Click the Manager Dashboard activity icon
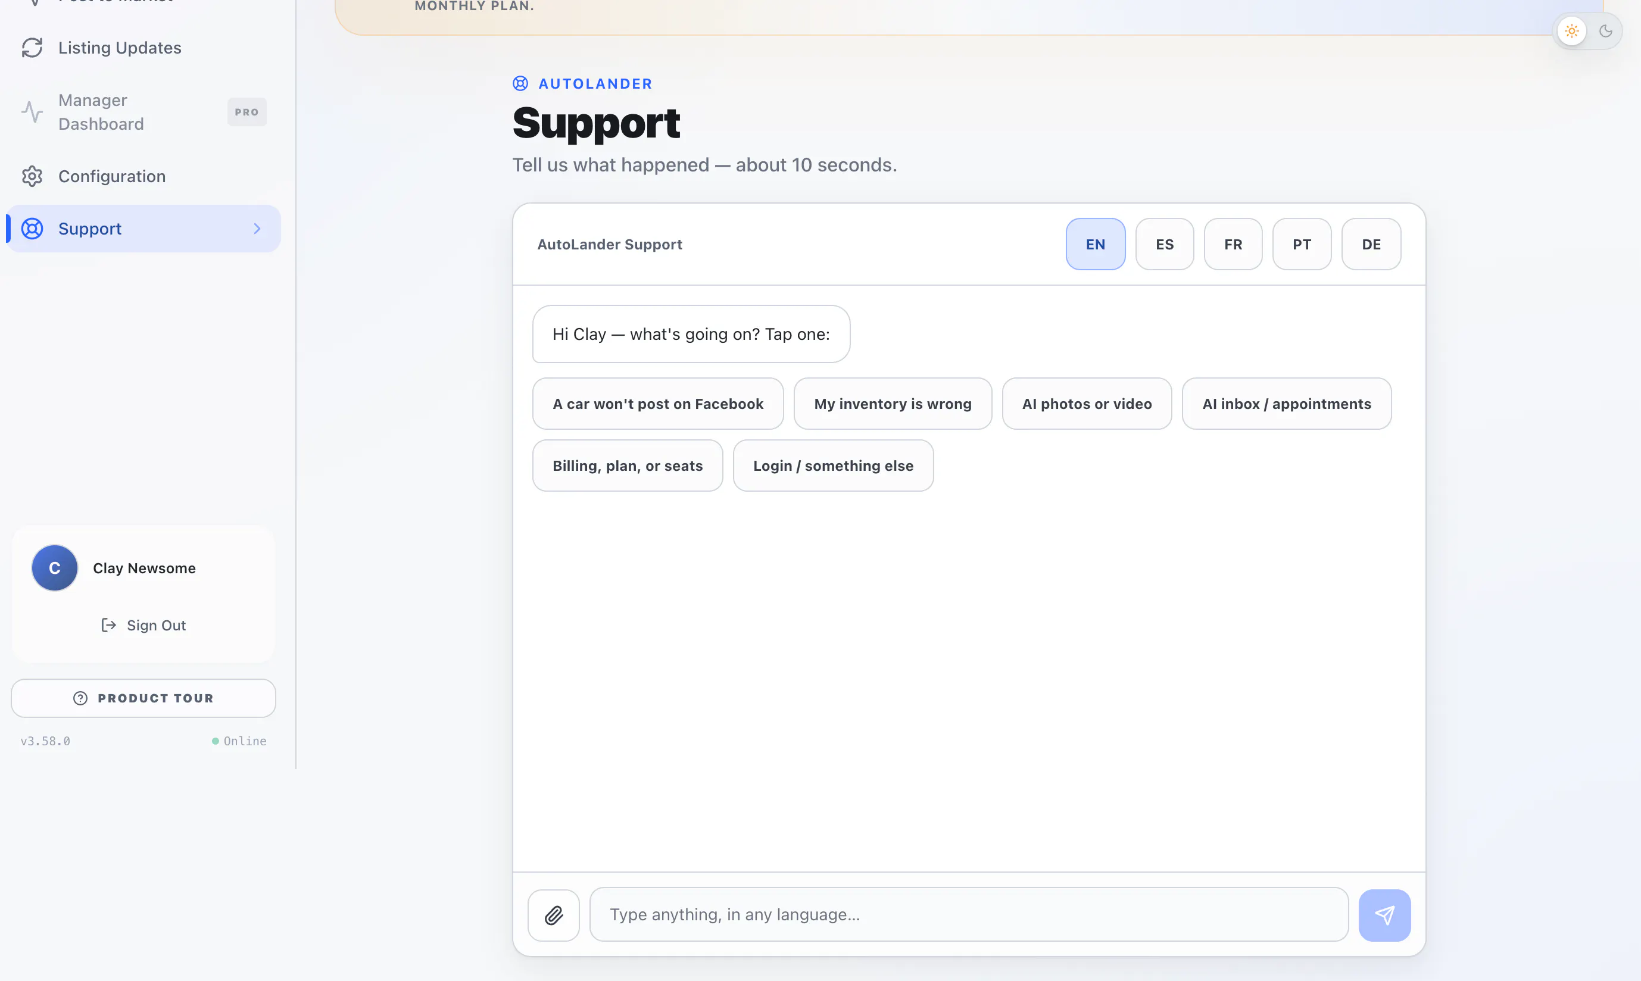Image resolution: width=1641 pixels, height=981 pixels. click(32, 112)
